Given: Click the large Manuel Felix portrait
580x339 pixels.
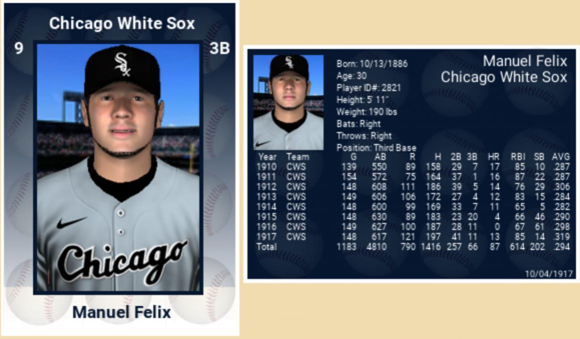Looking at the screenshot, I should coord(118,168).
